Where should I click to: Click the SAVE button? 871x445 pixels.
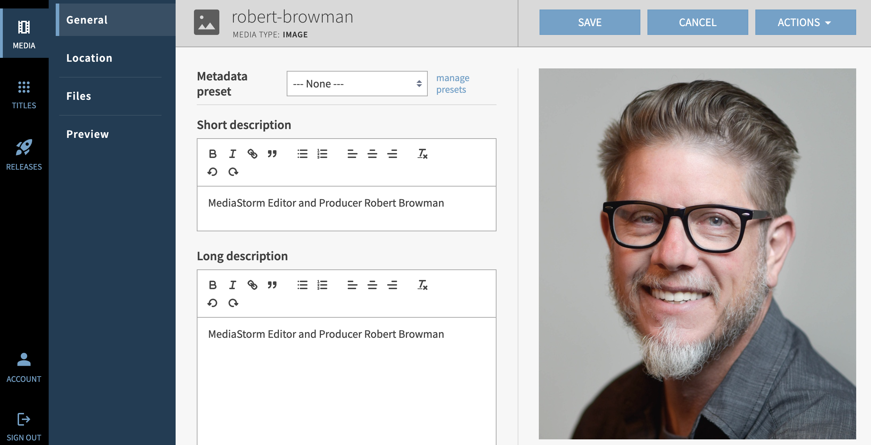(590, 23)
